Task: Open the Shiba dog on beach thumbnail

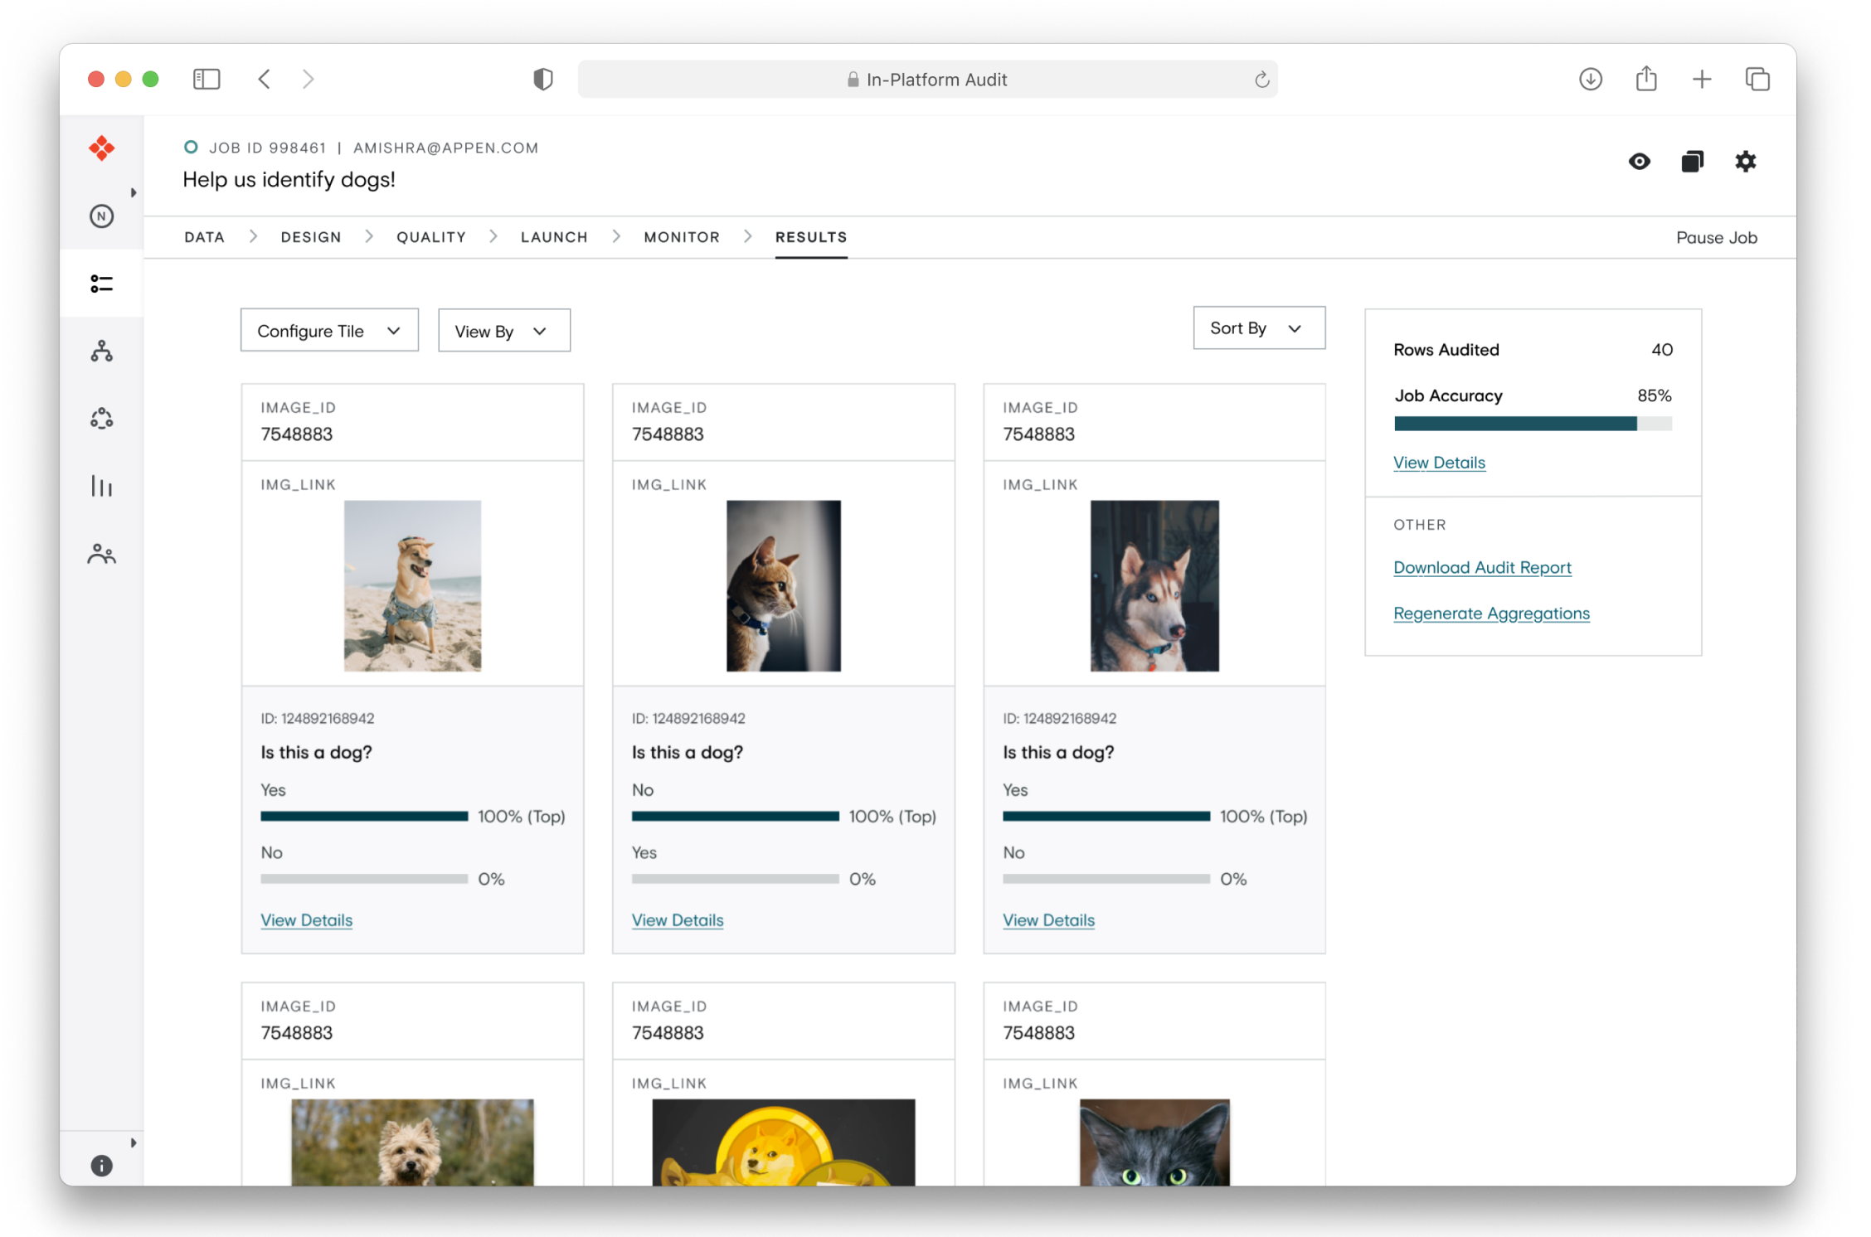Action: tap(412, 585)
